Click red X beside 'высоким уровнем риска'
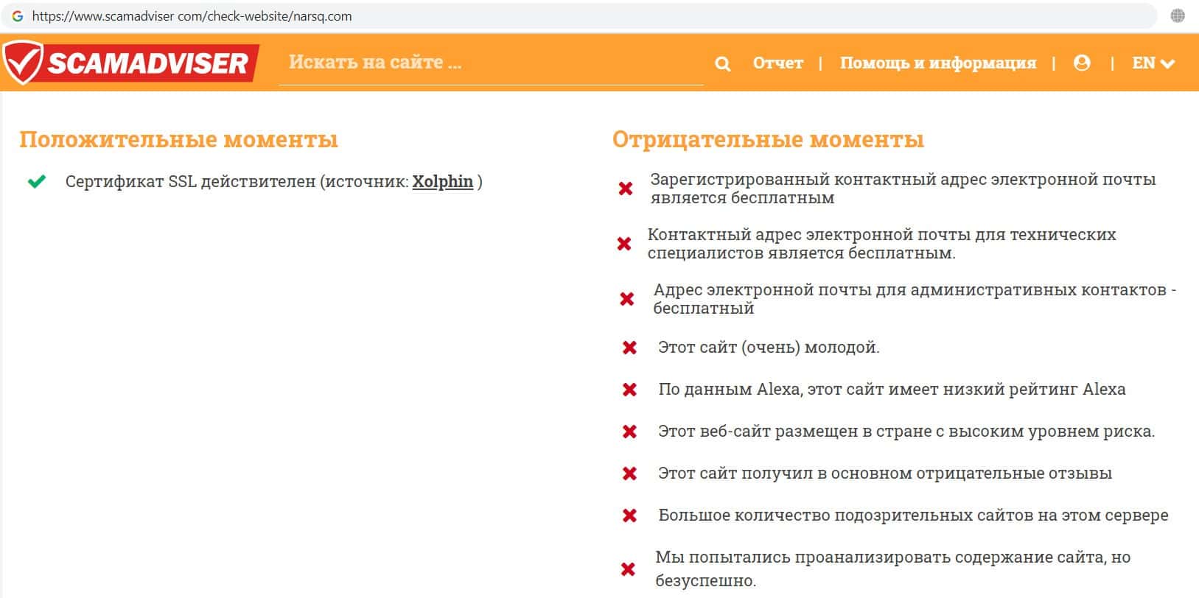This screenshot has width=1199, height=598. tap(629, 432)
